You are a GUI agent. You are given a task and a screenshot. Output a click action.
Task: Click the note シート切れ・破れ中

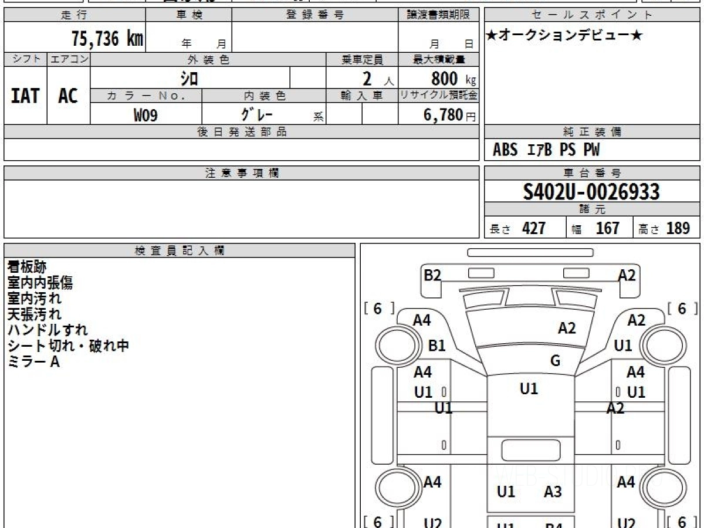click(68, 346)
